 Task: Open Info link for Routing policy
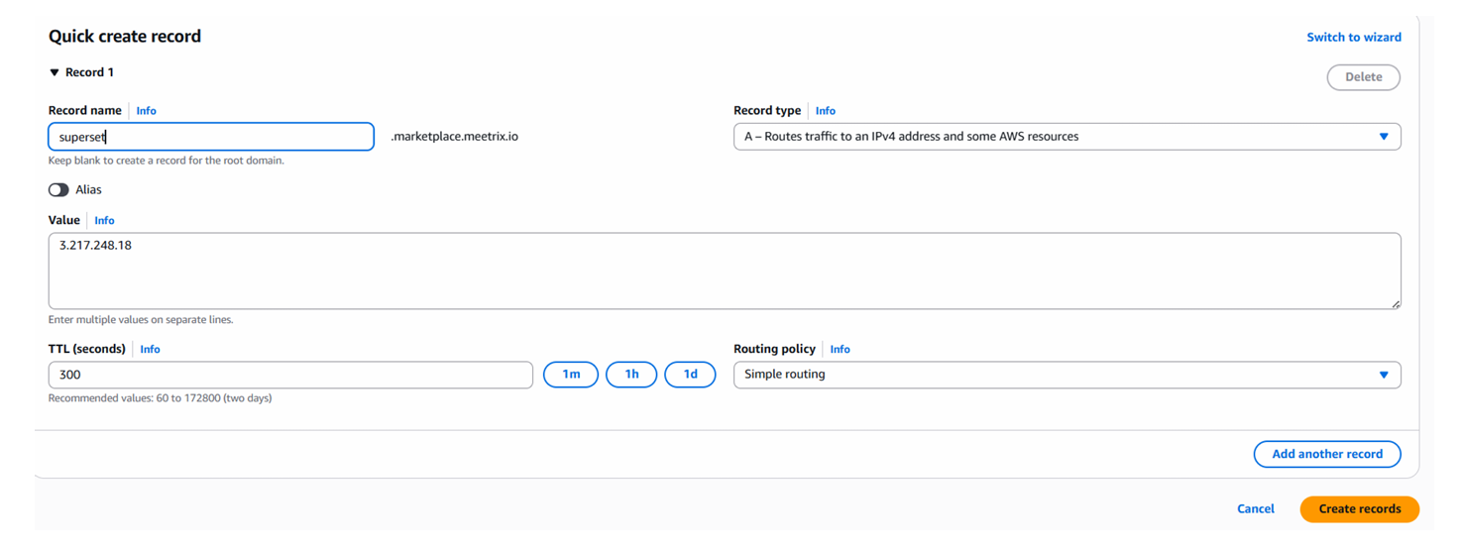[840, 350]
